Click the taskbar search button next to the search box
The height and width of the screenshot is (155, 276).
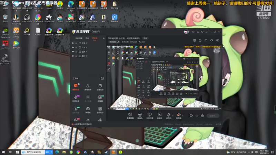[49, 152]
